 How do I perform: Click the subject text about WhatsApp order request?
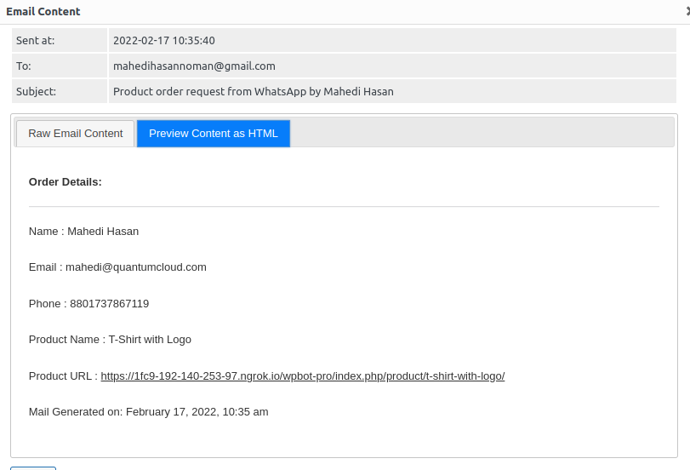pyautogui.click(x=254, y=91)
